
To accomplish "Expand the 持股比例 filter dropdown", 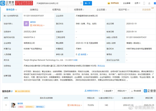I will [x=122, y=91].
